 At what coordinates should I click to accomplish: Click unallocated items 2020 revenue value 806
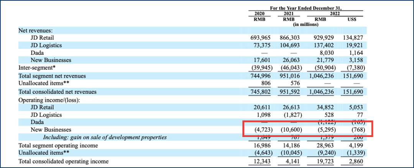pyautogui.click(x=266, y=83)
